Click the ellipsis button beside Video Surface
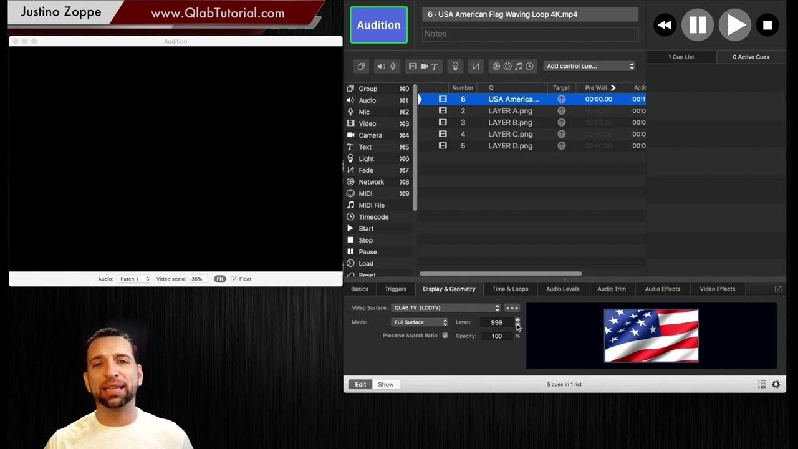 coord(512,307)
